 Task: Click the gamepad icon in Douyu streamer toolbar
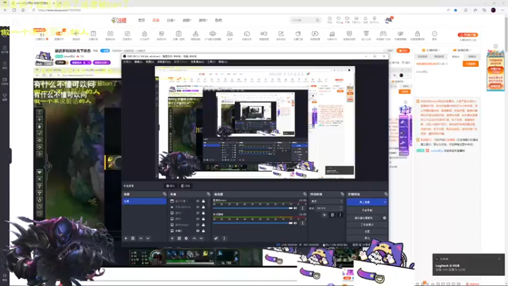coord(383,35)
